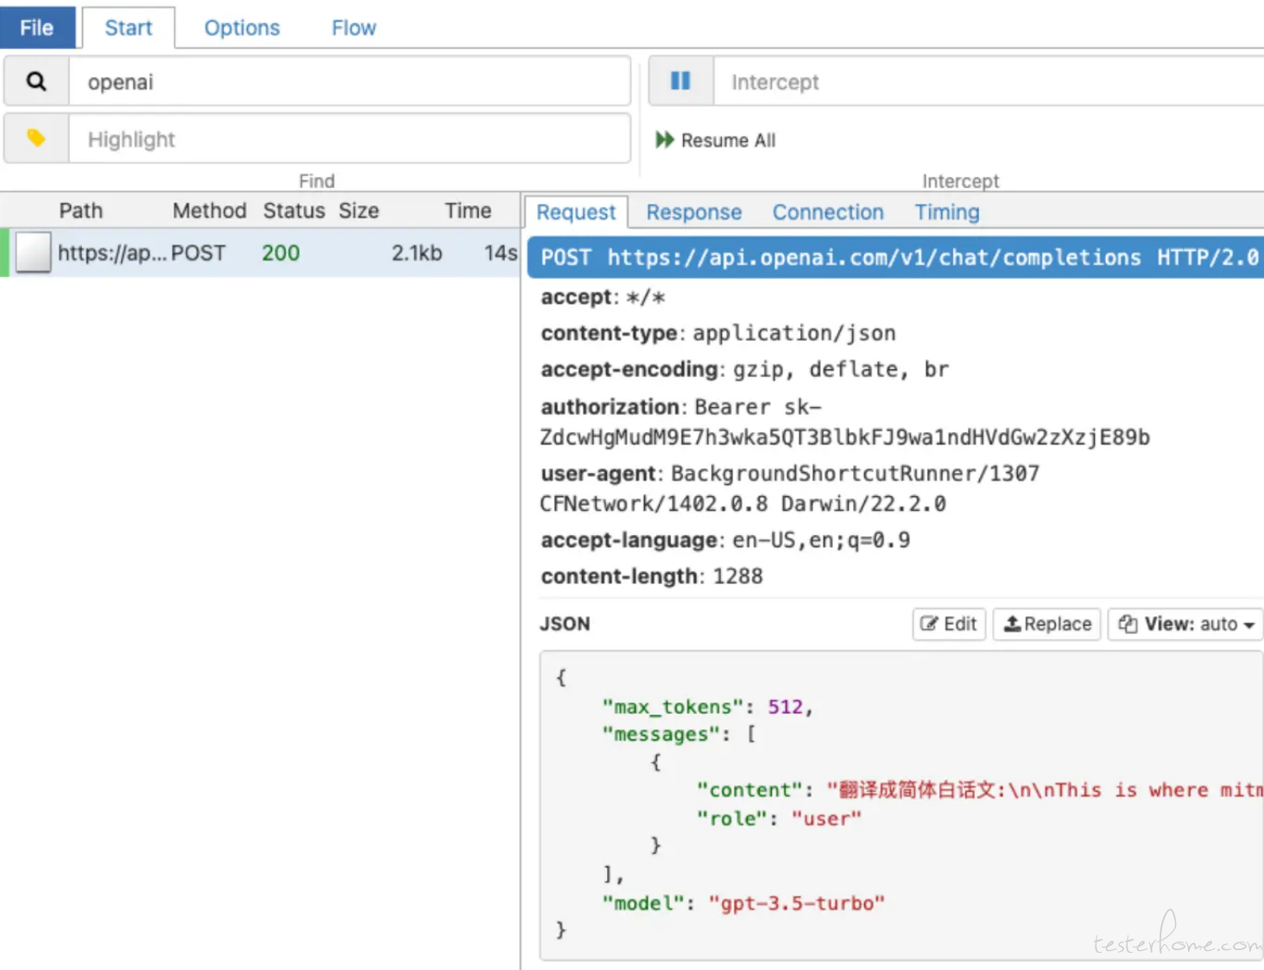Screen dimensions: 1264x970
Task: Click the "content" JSON key
Action: [749, 790]
